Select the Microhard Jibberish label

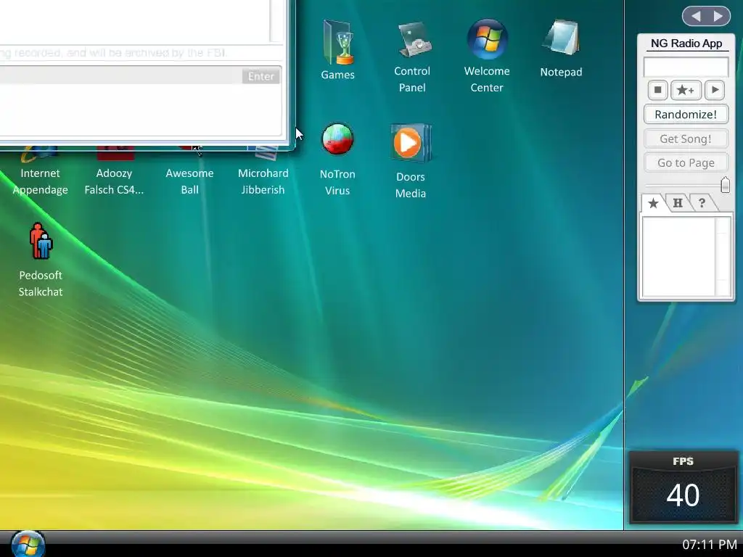[263, 181]
